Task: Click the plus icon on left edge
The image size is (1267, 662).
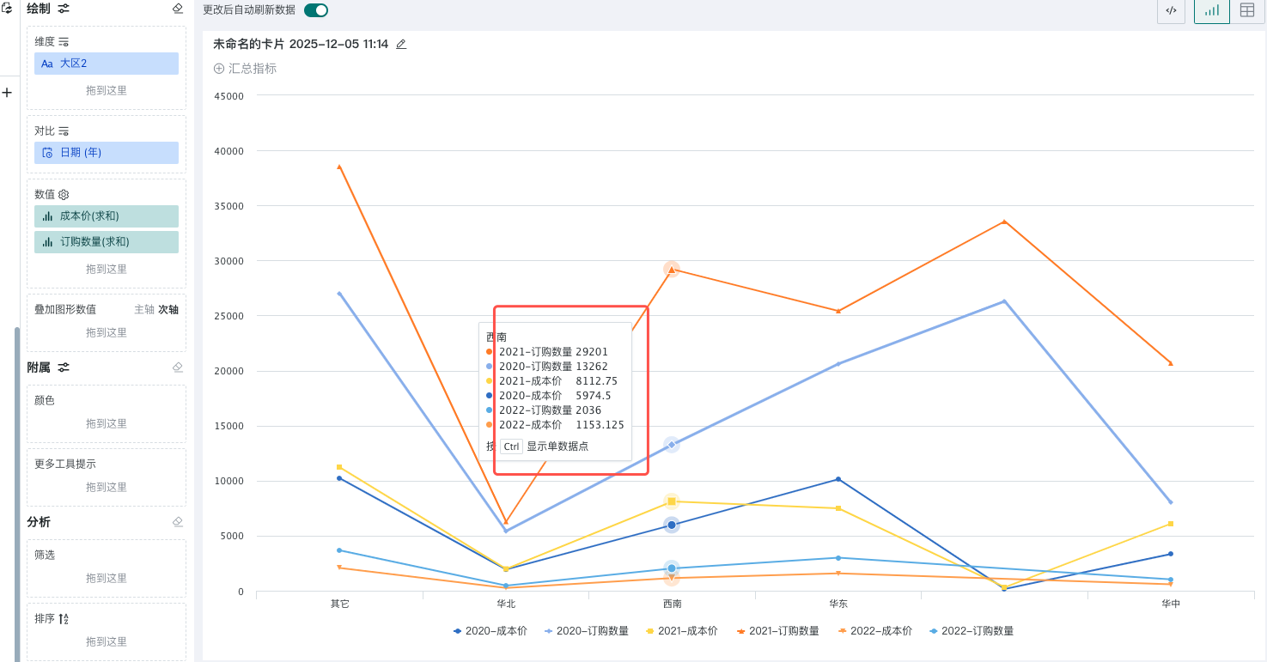Action: click(x=7, y=92)
